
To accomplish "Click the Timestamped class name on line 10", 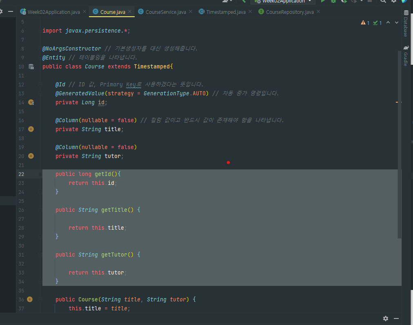I will click(152, 66).
